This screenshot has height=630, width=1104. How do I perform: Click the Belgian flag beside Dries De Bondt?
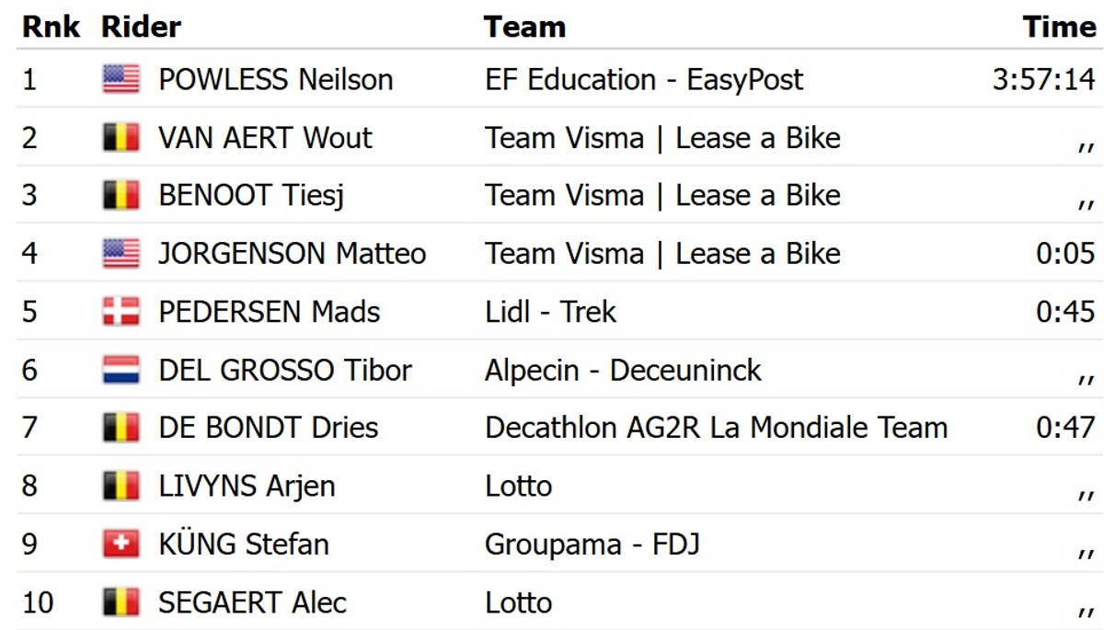tap(121, 428)
